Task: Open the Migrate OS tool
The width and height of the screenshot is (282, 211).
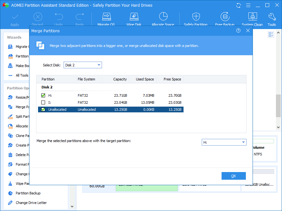Action: tap(106, 19)
